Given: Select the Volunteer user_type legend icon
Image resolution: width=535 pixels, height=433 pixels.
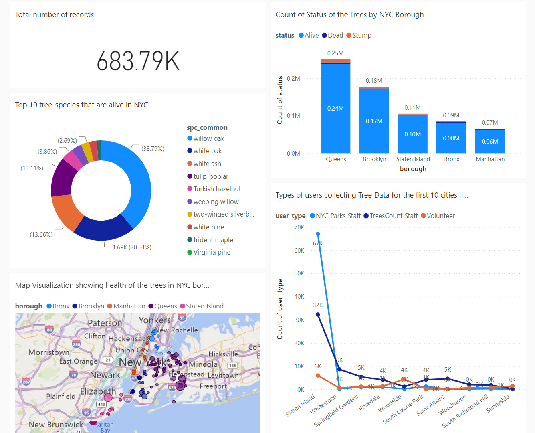Looking at the screenshot, I should point(424,215).
